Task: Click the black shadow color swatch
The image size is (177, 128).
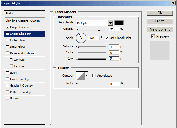Action: [119, 23]
